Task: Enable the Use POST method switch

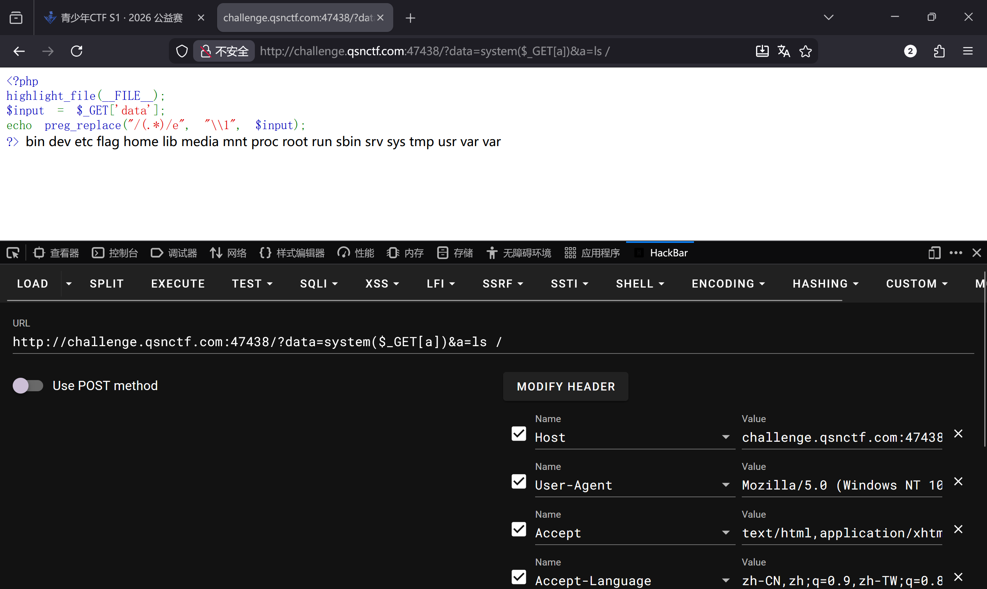Action: [x=28, y=385]
